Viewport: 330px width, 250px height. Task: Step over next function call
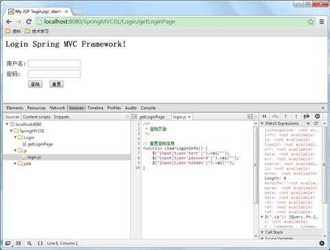(x=275, y=116)
